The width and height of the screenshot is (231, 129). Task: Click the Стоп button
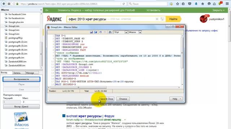(21, 90)
